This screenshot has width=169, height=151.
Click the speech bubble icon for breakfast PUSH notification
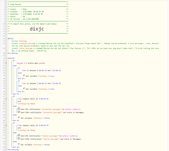click(x=19, y=112)
